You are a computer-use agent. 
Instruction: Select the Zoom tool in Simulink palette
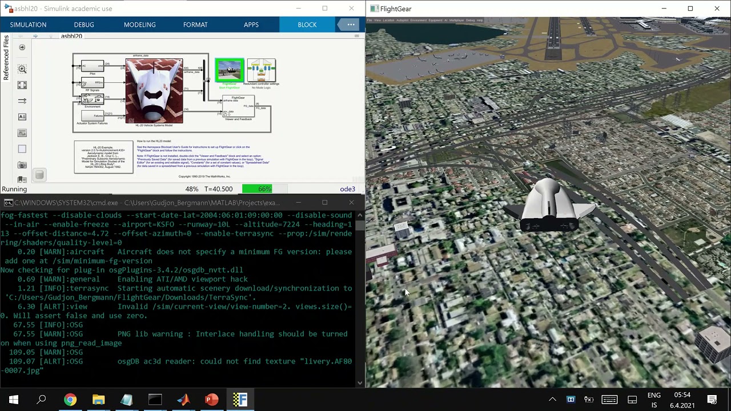[22, 69]
